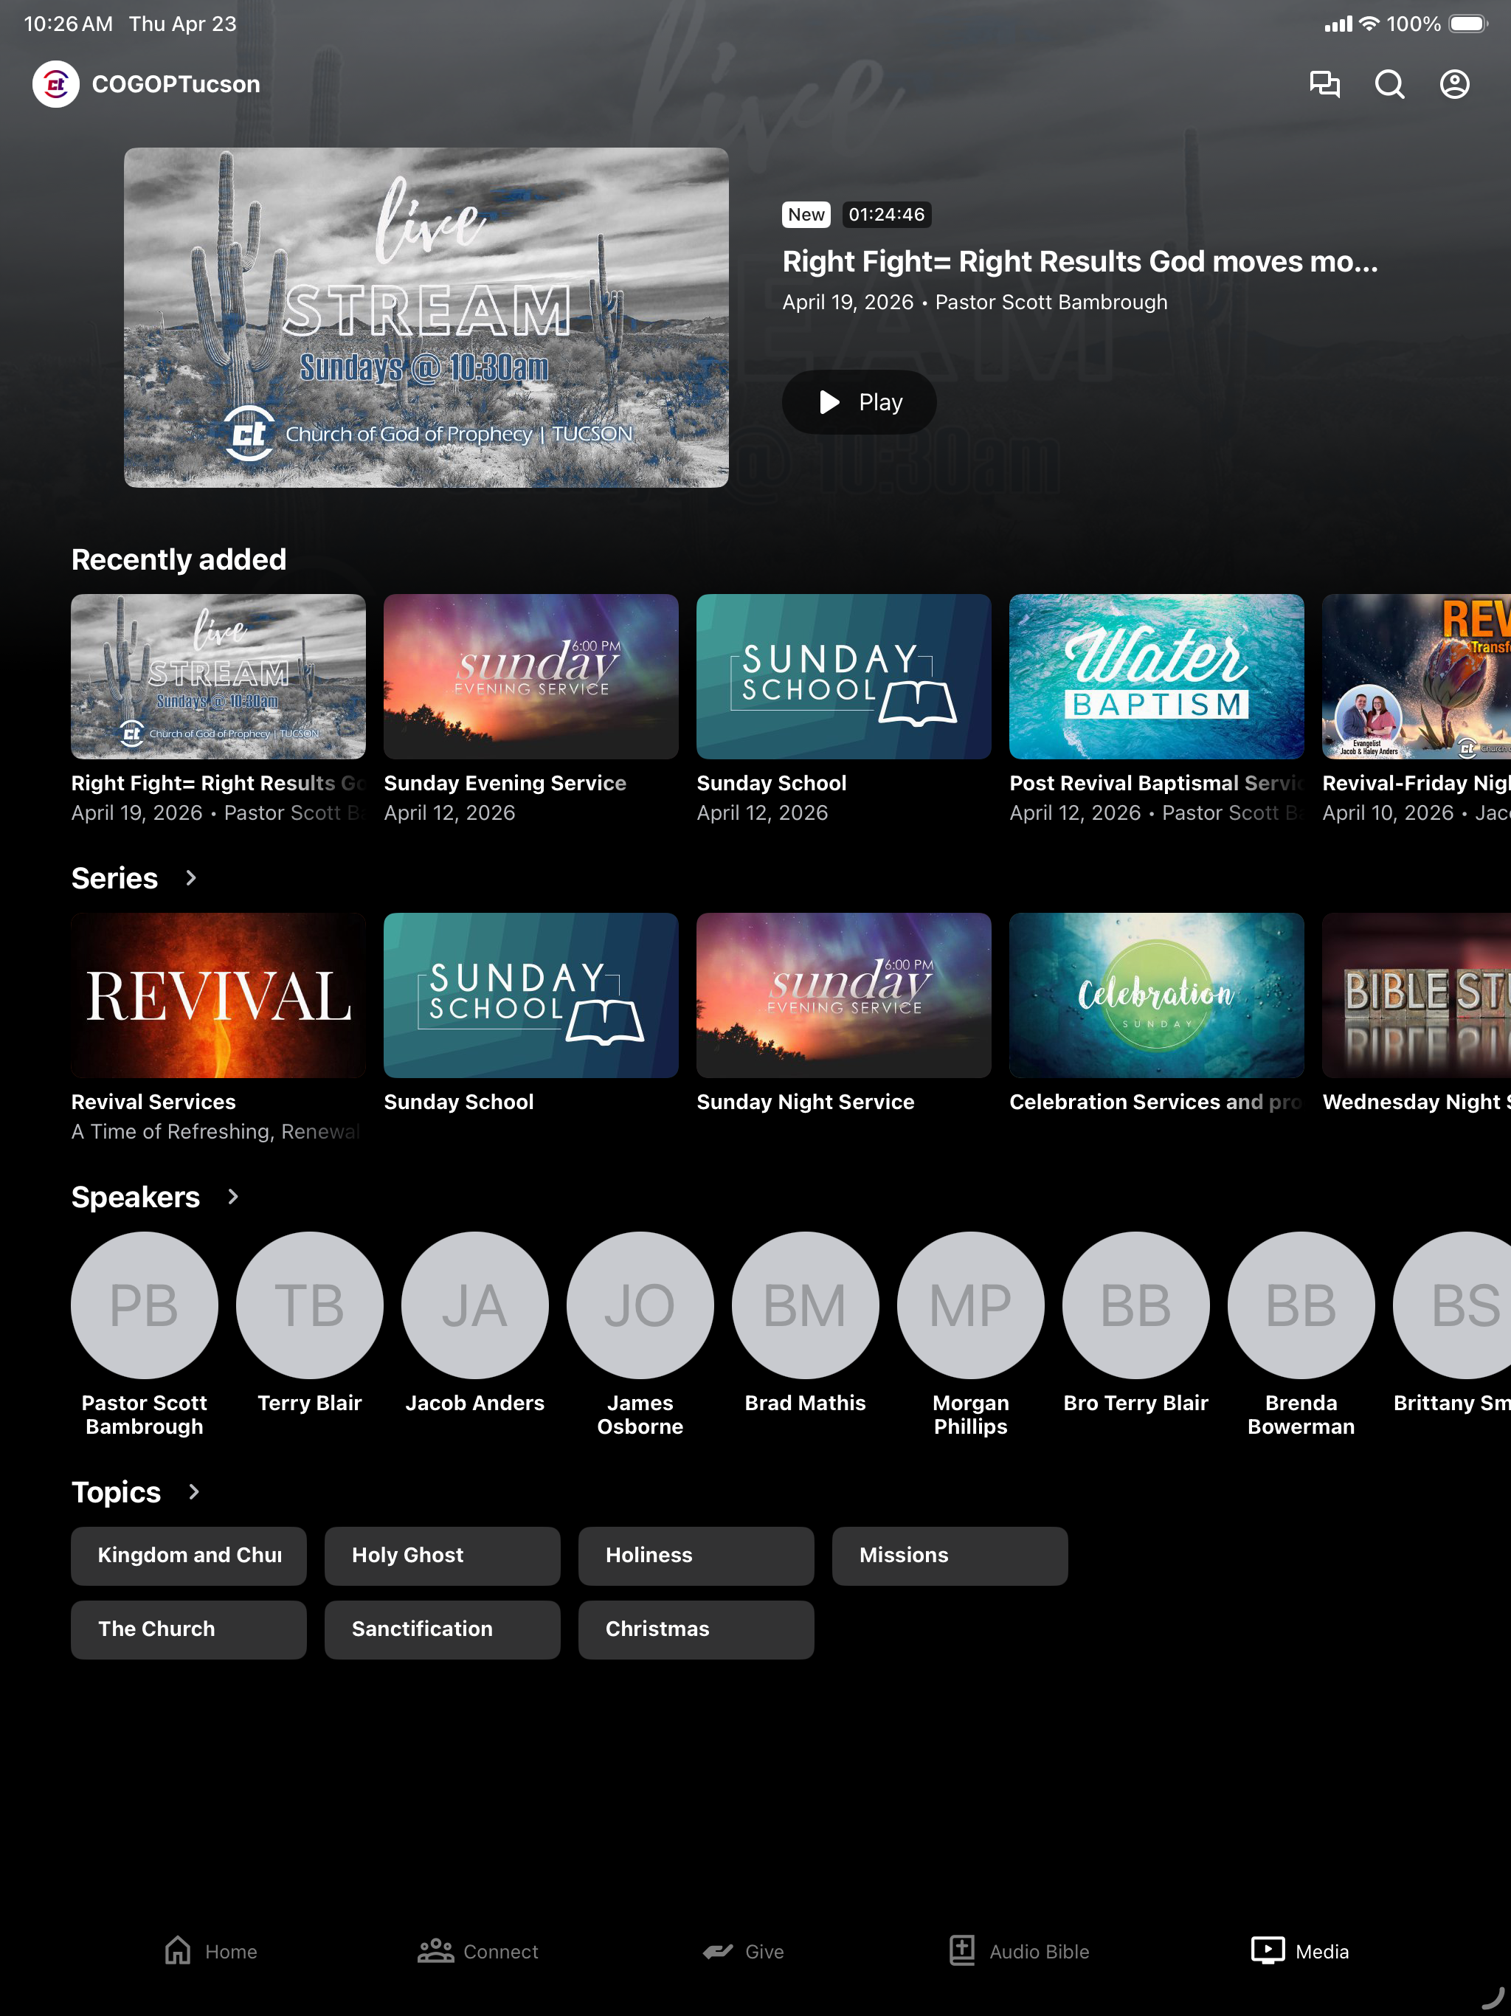This screenshot has width=1511, height=2016.
Task: Select speaker avatar JO James Osborne
Action: click(640, 1305)
